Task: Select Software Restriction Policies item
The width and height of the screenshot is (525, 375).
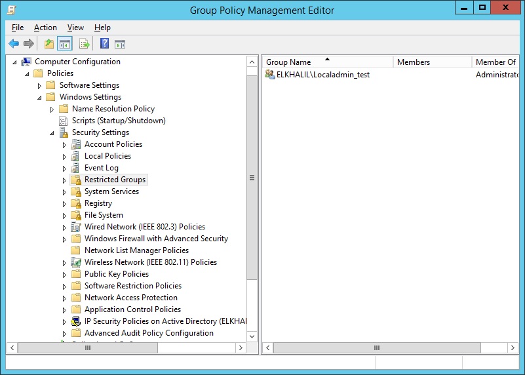Action: coord(132,286)
